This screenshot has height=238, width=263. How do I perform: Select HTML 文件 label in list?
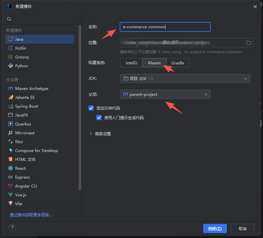coord(25,160)
